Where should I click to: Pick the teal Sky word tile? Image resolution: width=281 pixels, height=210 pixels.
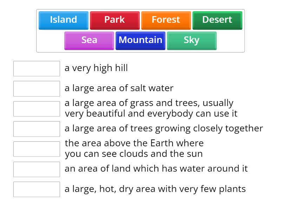pos(191,41)
